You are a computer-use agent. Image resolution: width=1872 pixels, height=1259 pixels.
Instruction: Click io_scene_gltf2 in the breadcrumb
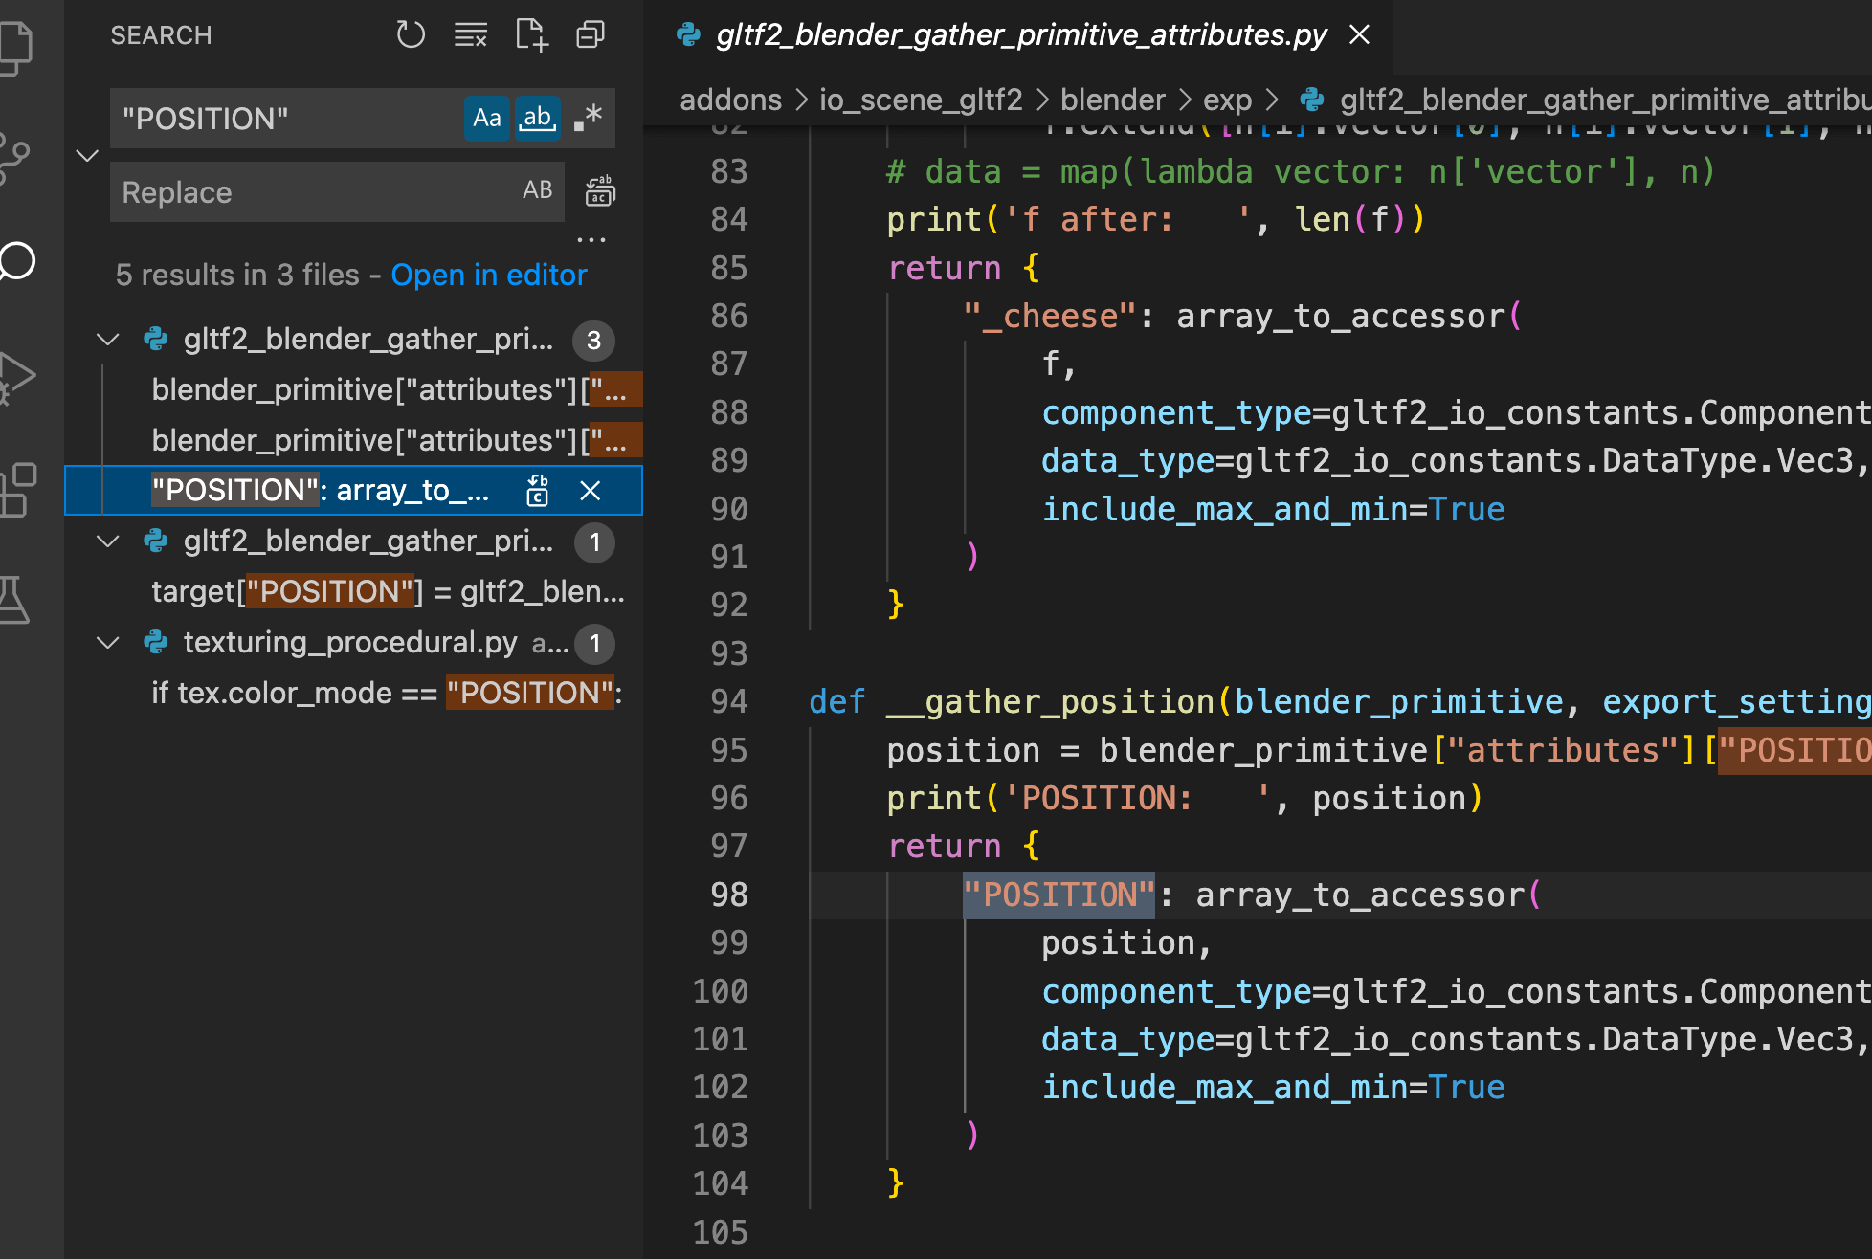[x=921, y=99]
